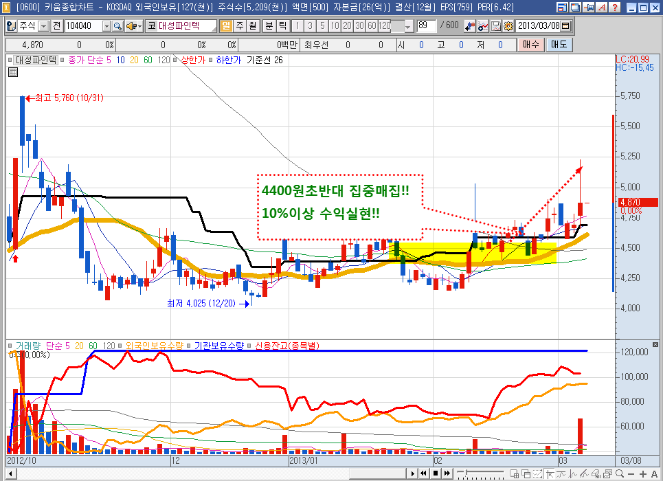663x481 pixels.
Task: Click the stop button in playback controls
Action: tap(436, 474)
